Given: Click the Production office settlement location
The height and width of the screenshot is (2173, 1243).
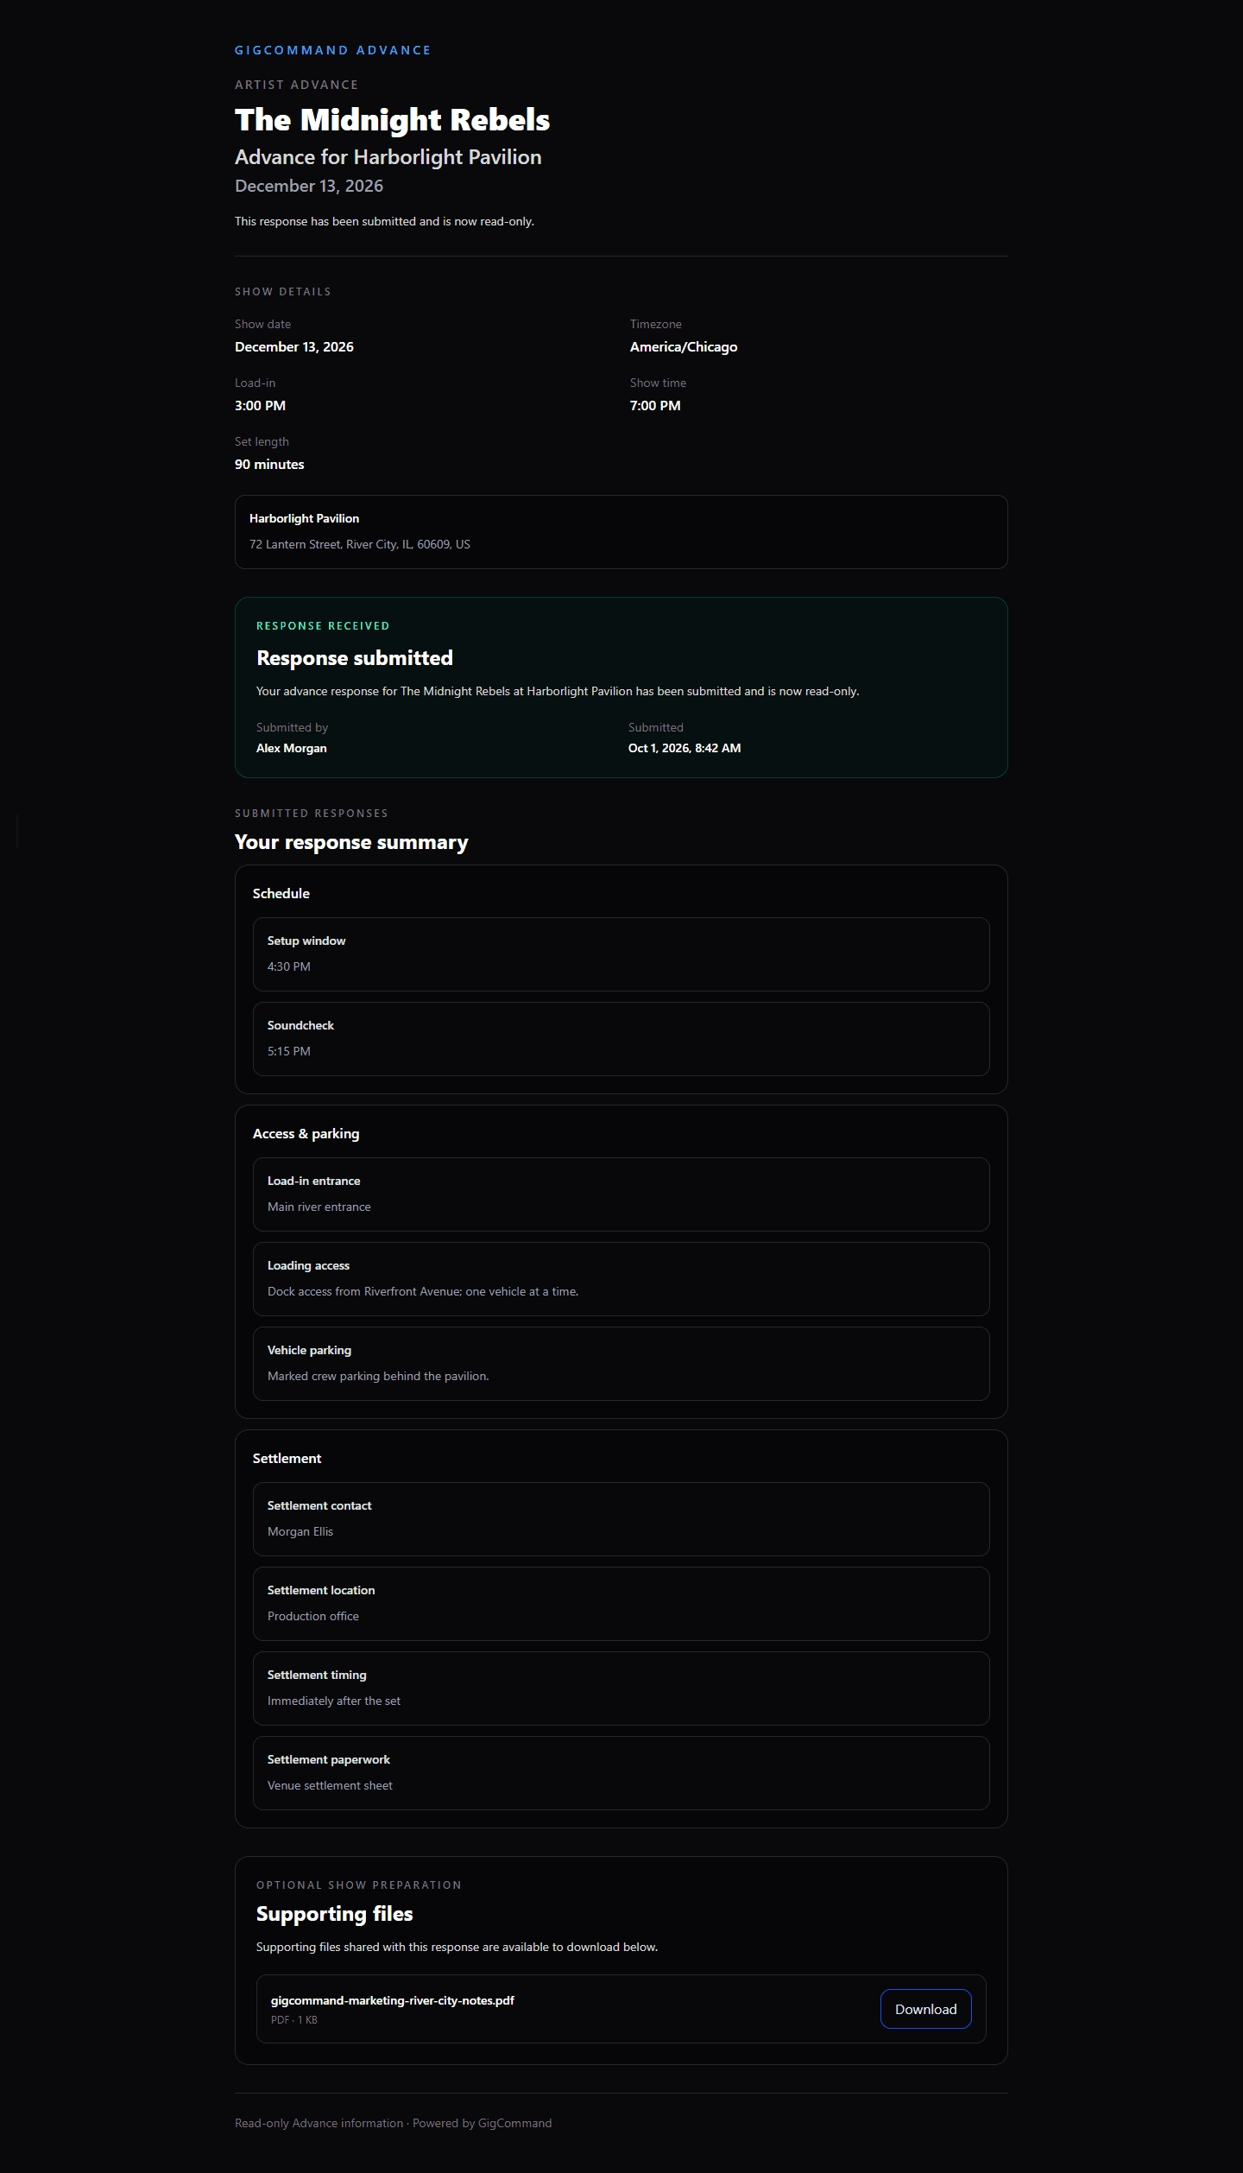Looking at the screenshot, I should coord(312,1616).
